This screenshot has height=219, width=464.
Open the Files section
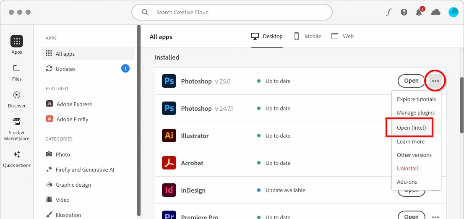[x=17, y=73]
